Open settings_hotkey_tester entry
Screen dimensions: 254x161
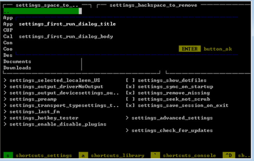click(41, 118)
